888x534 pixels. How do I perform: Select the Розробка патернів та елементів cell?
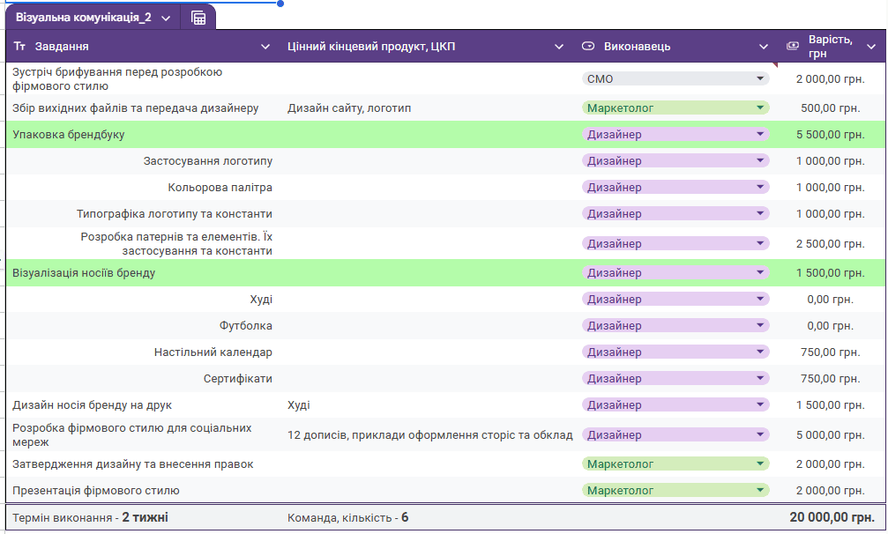tap(144, 243)
